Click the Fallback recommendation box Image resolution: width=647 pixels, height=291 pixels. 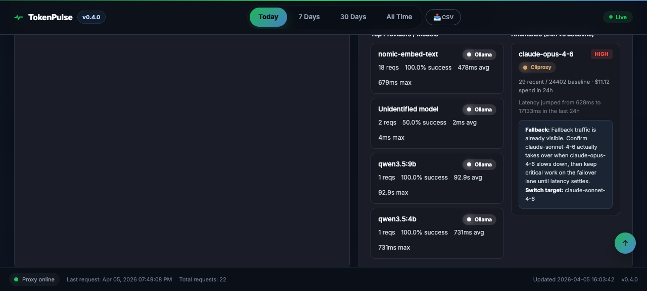tap(566, 164)
